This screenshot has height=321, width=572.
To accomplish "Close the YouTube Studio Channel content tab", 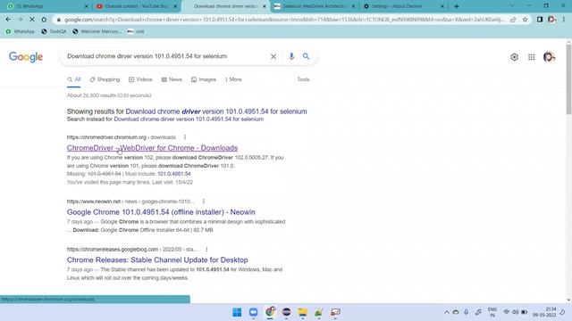I will pos(175,6).
